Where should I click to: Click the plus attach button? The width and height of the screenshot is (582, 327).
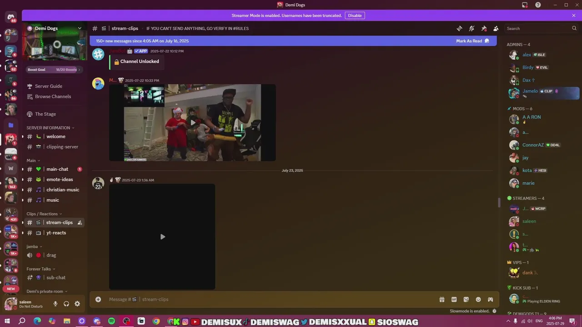click(98, 299)
